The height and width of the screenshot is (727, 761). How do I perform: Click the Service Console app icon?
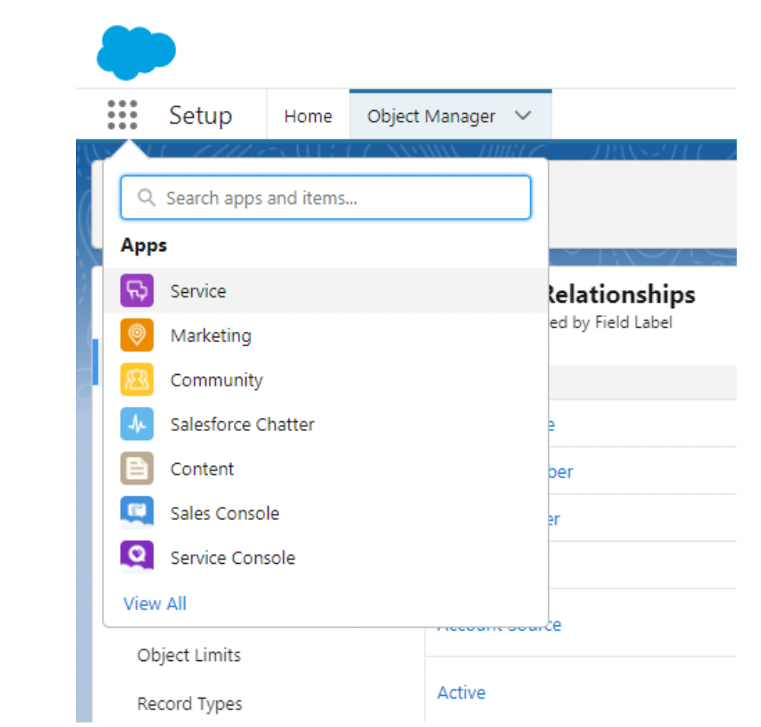coord(137,557)
